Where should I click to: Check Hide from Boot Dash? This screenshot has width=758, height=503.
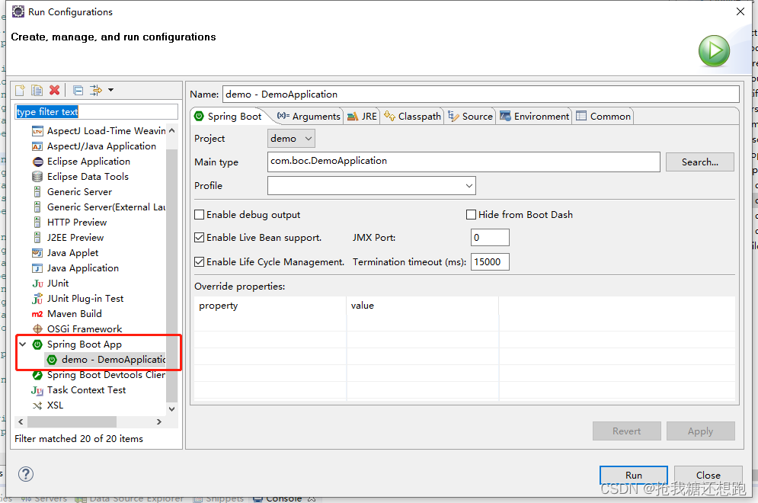click(471, 214)
